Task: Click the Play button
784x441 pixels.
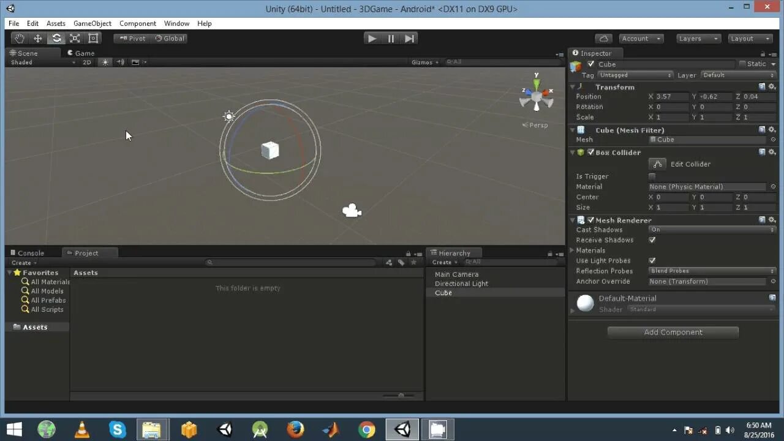Action: coord(372,38)
